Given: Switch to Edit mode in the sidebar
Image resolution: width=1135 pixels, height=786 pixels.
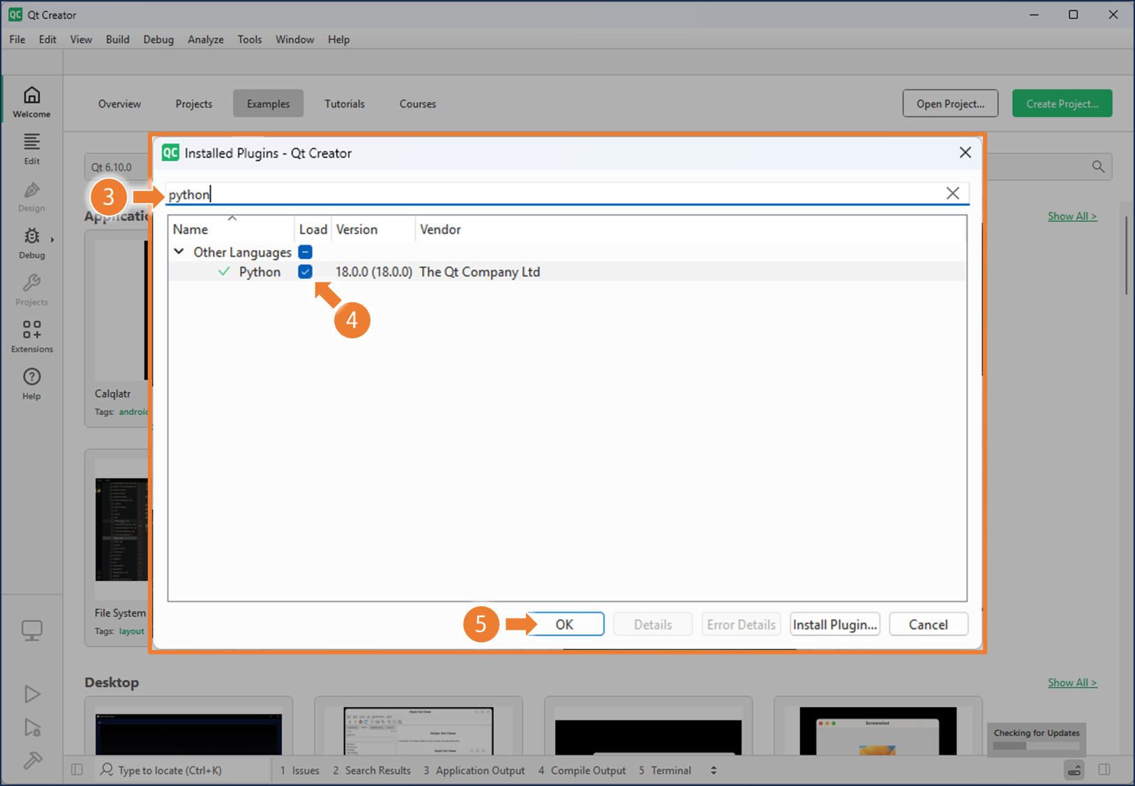Looking at the screenshot, I should 31,149.
